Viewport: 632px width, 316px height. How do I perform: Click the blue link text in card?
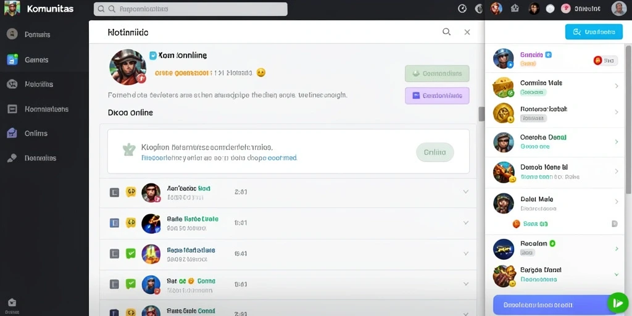(219, 158)
